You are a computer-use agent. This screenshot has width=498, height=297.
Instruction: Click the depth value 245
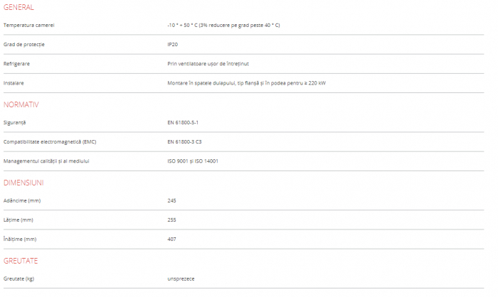(x=171, y=200)
